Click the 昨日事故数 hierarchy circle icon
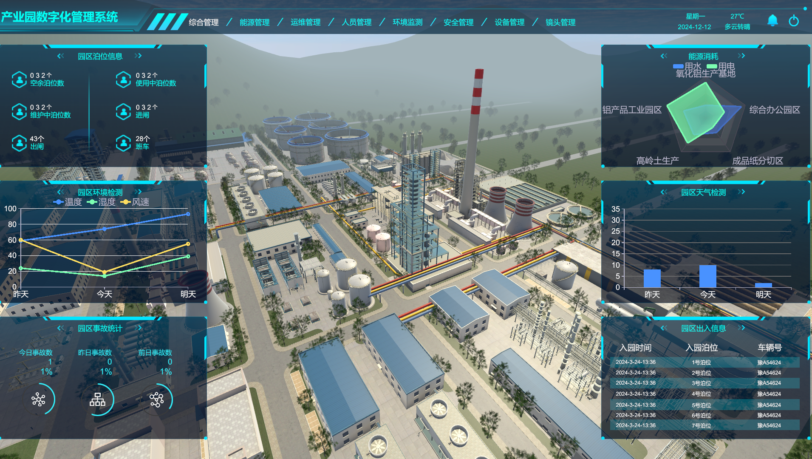The height and width of the screenshot is (459, 812). click(x=97, y=399)
